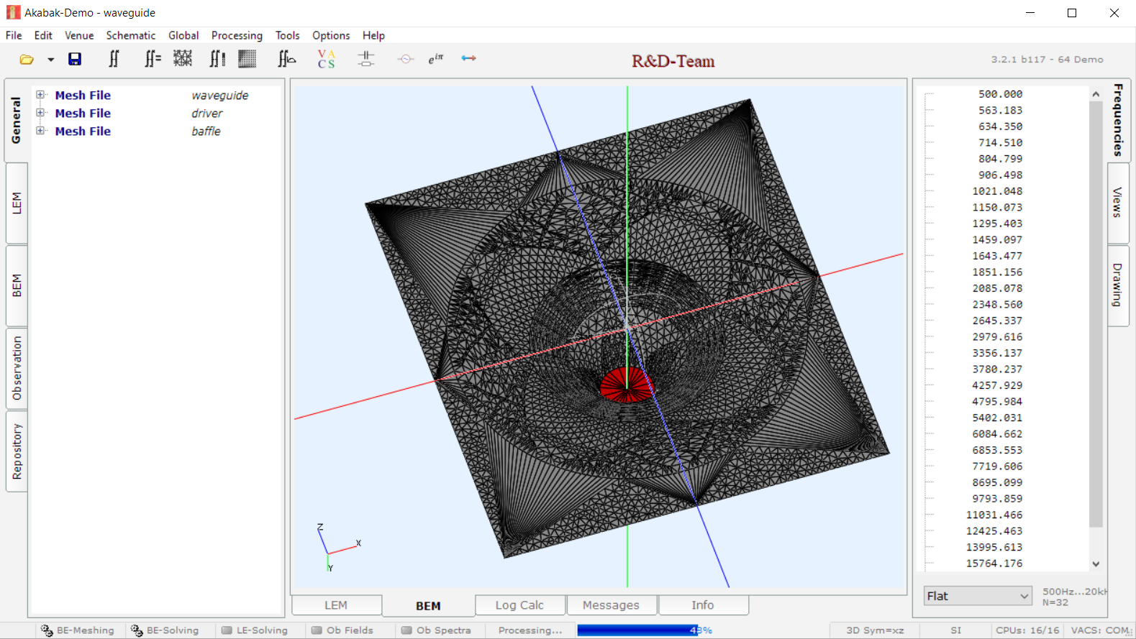Image resolution: width=1136 pixels, height=639 pixels.
Task: Switch to the Views right-side tab
Action: pyautogui.click(x=1117, y=203)
